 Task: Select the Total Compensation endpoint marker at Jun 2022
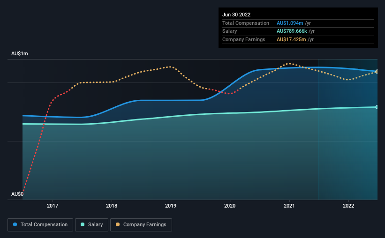click(377, 72)
